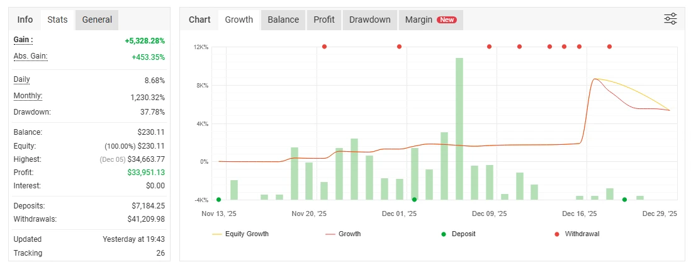This screenshot has width=691, height=262.
Task: Click the last red withdrawal dot
Action: [x=609, y=47]
